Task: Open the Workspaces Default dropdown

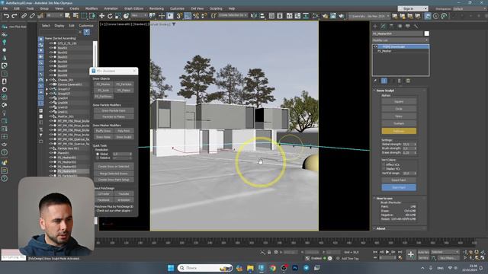Action: 470,8
